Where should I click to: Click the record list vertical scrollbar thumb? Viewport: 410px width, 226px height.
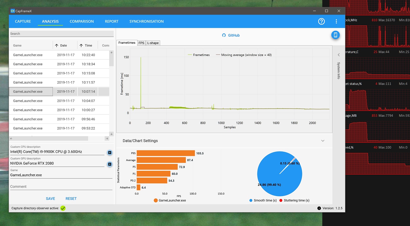111,60
